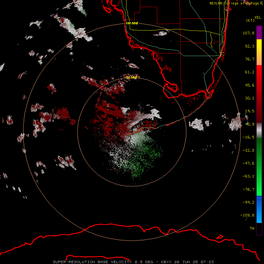
Task: Click the -94.2 value on velocity scale
Action: tap(248, 202)
